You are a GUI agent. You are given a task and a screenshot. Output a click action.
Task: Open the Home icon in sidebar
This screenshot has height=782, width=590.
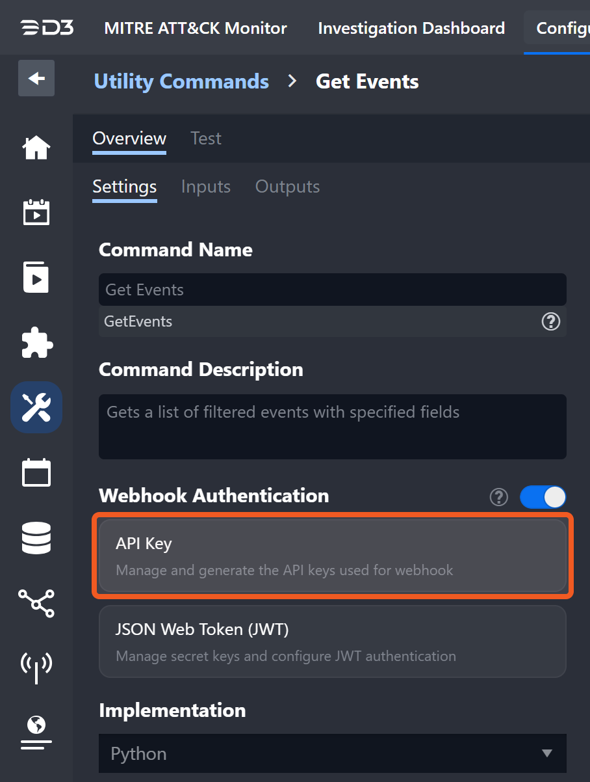36,148
